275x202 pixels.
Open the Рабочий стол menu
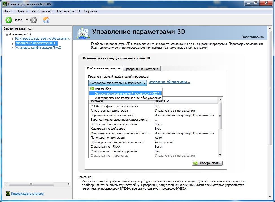42,11
